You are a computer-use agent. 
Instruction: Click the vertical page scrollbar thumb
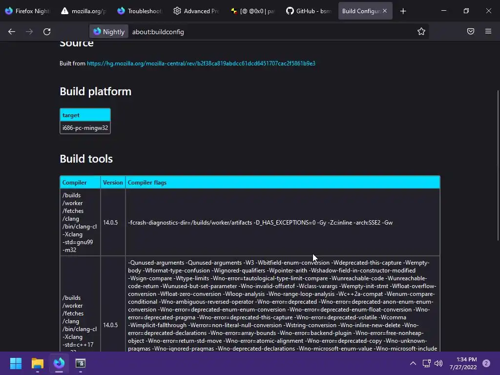(498, 166)
